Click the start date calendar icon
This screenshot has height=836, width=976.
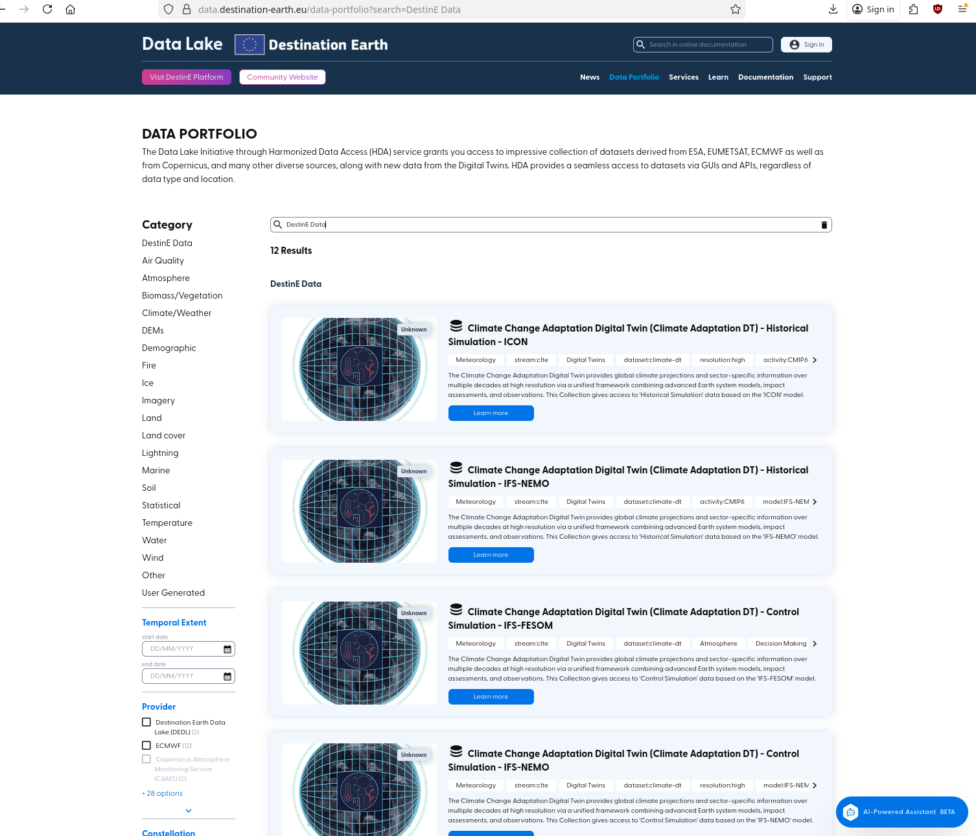tap(227, 649)
